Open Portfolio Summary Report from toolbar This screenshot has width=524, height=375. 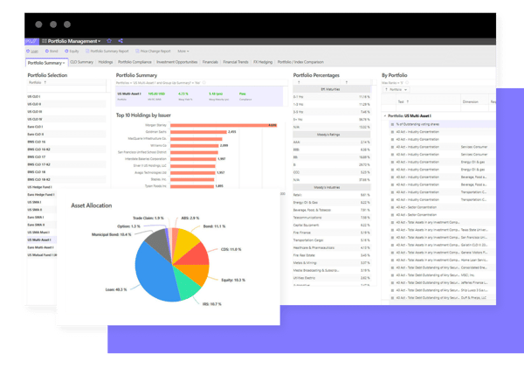(109, 52)
